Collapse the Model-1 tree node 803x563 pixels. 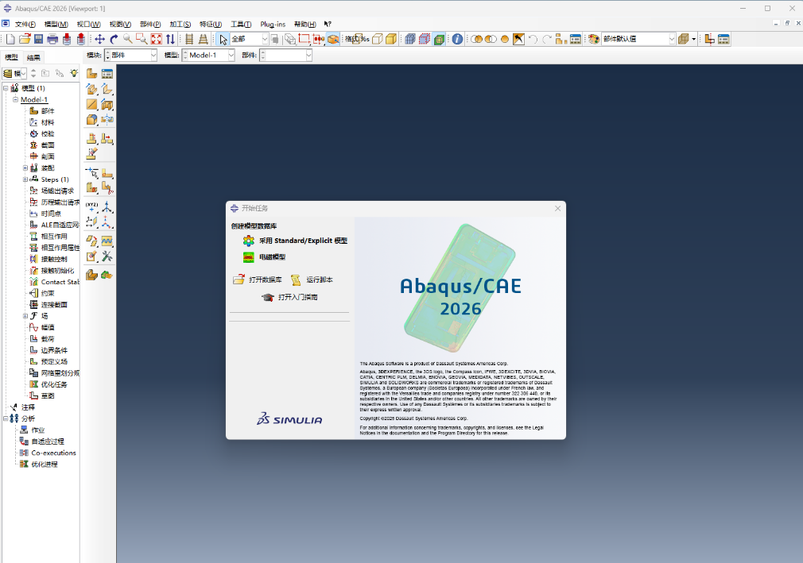pyautogui.click(x=15, y=99)
